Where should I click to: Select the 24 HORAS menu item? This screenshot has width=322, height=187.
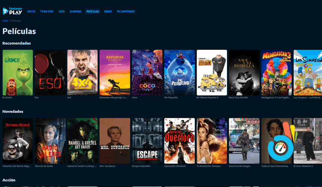pos(76,12)
